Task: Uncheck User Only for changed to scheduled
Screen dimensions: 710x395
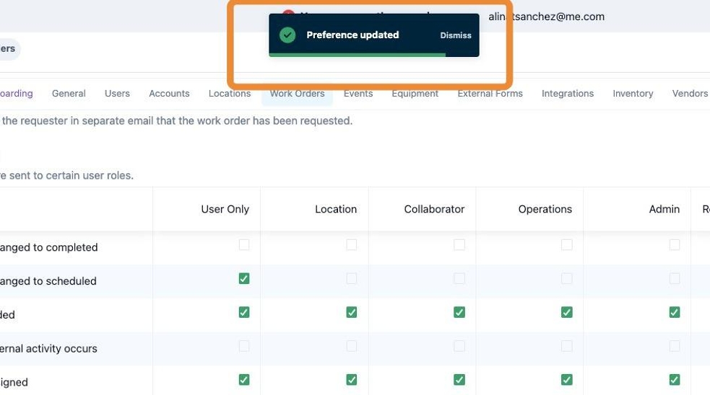Action: point(244,278)
